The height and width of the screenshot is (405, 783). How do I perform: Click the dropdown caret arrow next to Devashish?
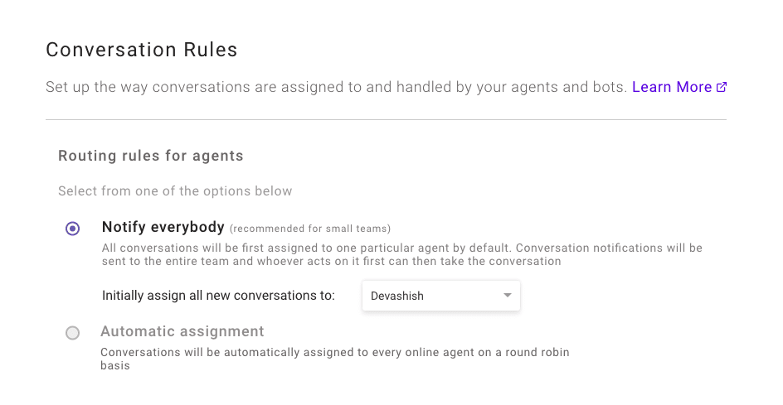coord(508,296)
